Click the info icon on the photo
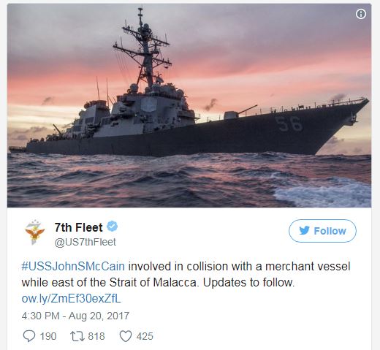380x350 pixels. (361, 14)
